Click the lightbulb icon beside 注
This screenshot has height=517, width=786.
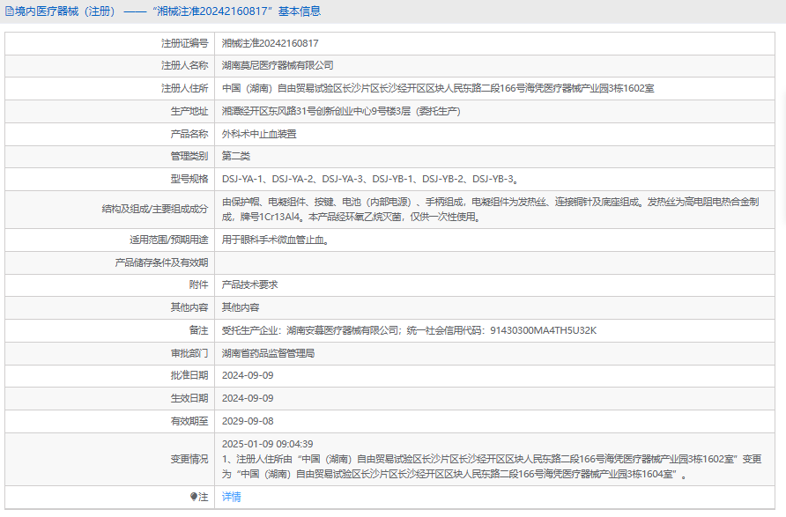pos(194,497)
